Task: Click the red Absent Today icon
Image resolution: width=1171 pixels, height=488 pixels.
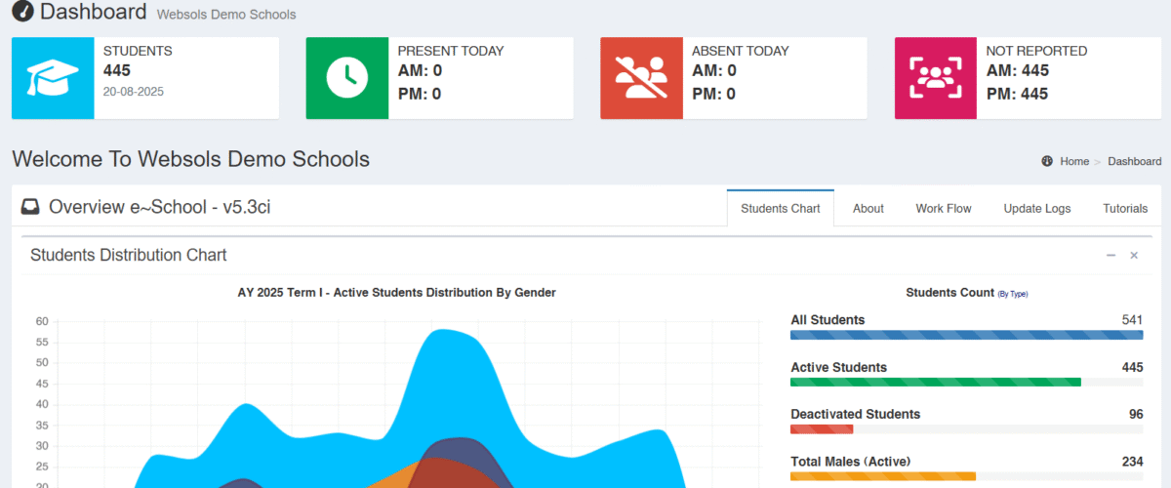Action: (641, 78)
